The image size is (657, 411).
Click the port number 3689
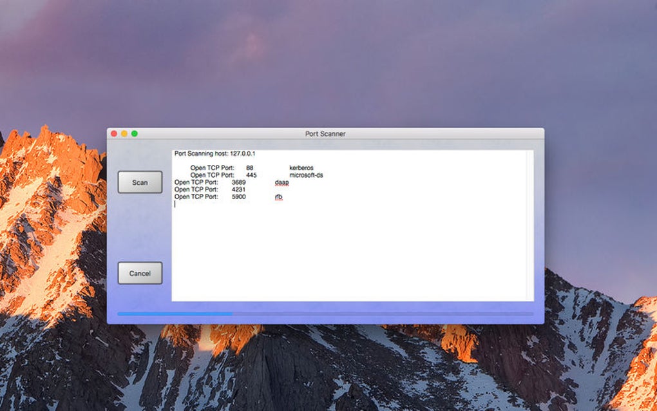click(x=239, y=182)
